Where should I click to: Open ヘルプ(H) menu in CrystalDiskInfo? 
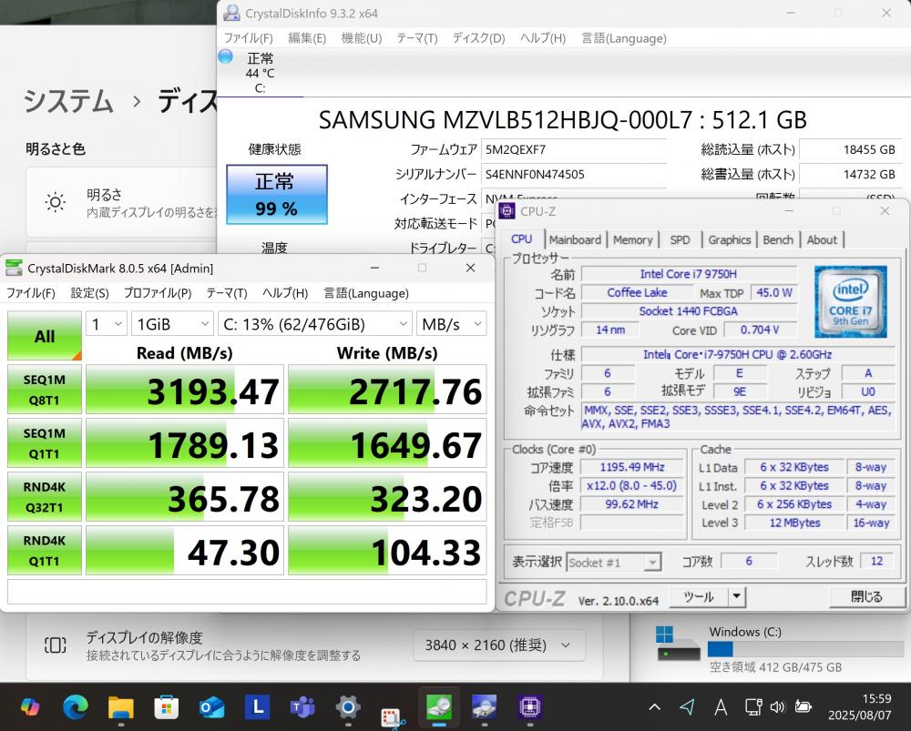point(543,38)
